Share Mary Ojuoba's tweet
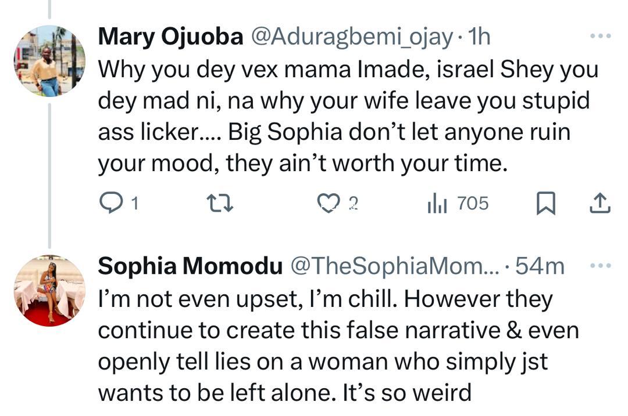Screen dimensions: 628x416 pyautogui.click(x=600, y=203)
